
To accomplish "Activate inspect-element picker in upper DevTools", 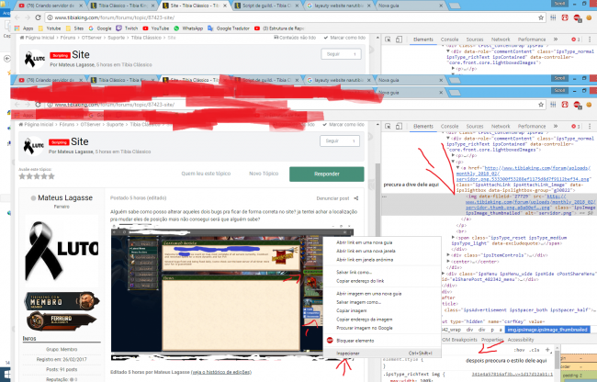I will click(388, 39).
